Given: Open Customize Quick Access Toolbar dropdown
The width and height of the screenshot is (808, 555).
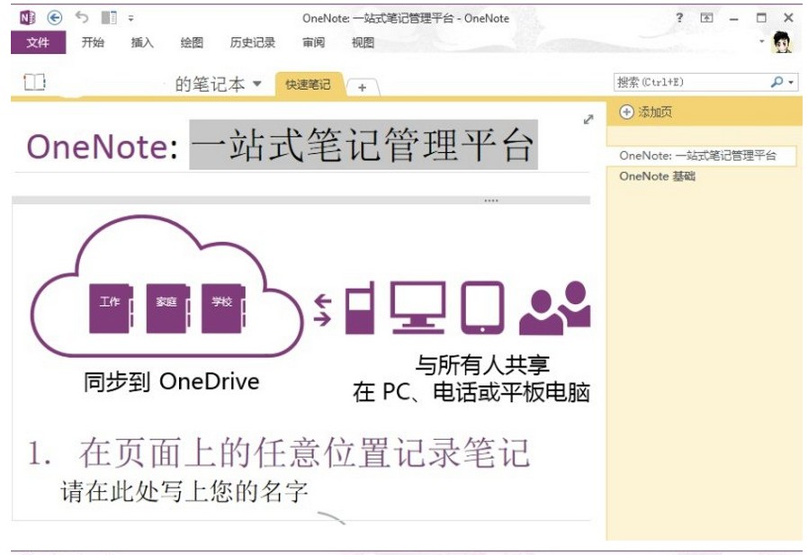Looking at the screenshot, I should pos(131,18).
